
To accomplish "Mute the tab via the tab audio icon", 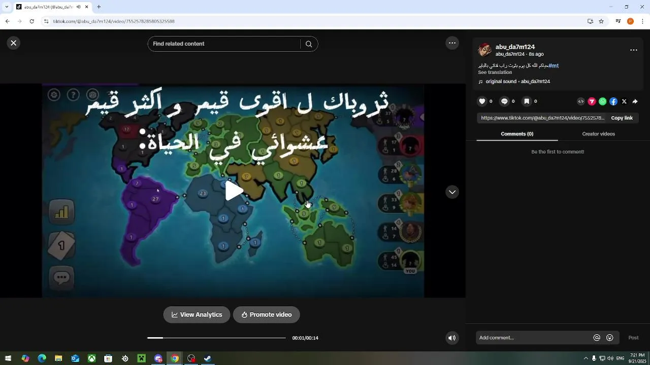I will [x=79, y=7].
